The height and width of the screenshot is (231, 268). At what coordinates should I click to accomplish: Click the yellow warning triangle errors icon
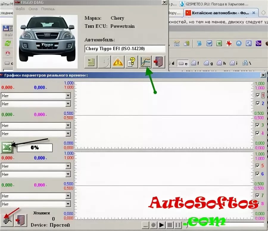click(118, 62)
